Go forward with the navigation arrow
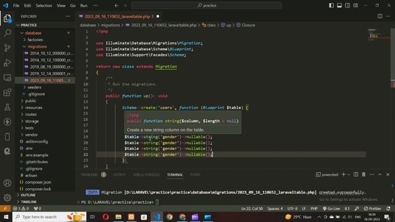 (x=125, y=6)
